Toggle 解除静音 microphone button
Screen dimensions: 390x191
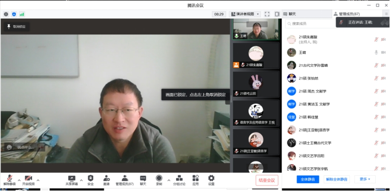(9, 178)
